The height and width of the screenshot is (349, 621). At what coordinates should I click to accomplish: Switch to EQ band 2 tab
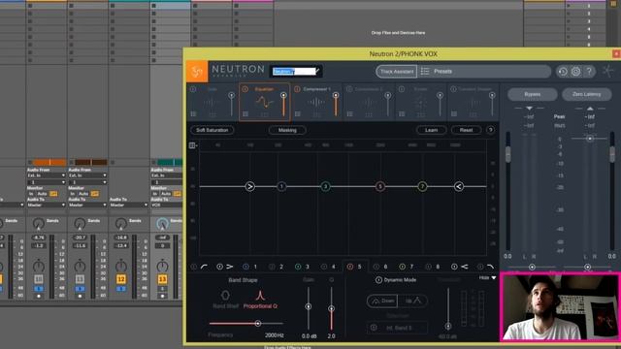point(277,267)
